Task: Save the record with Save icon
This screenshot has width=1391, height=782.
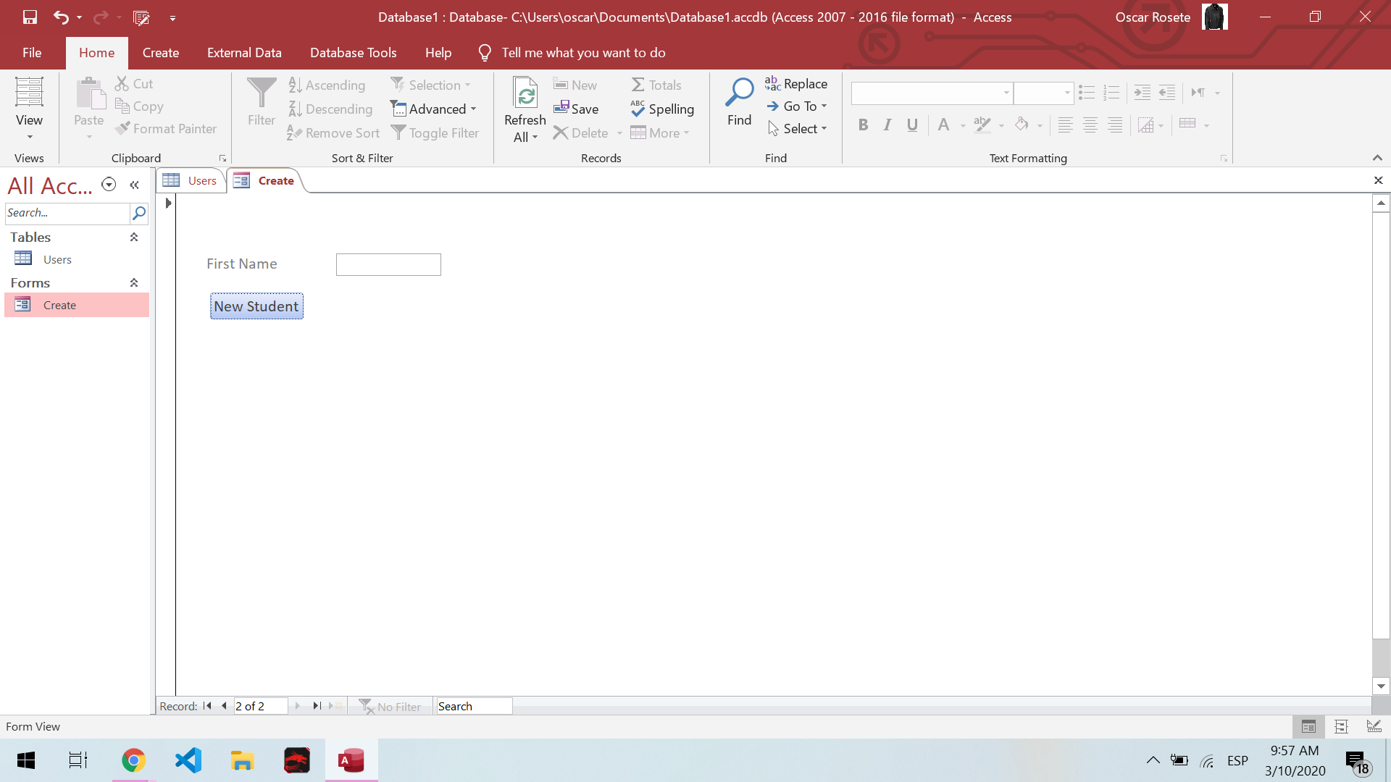Action: [x=576, y=109]
